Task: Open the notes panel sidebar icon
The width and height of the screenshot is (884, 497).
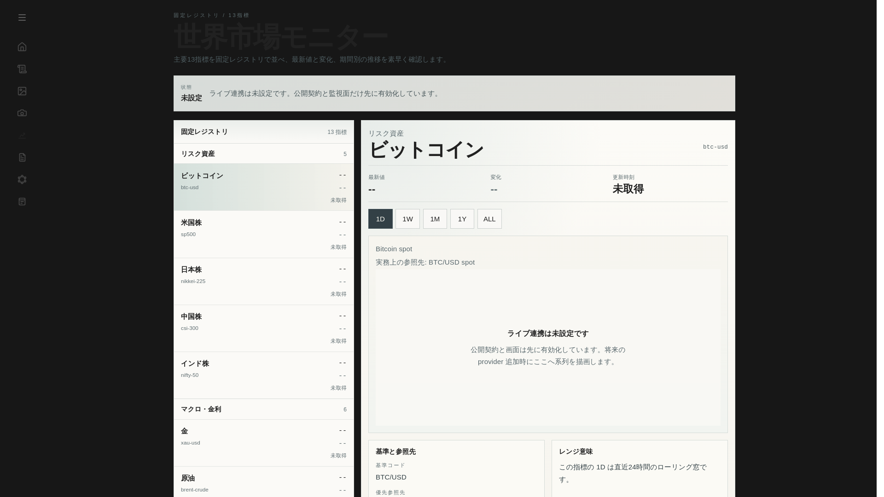Action: 22,202
